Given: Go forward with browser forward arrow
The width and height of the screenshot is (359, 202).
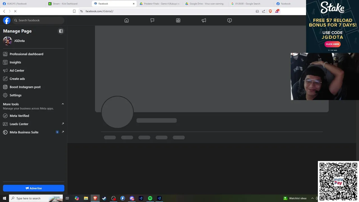Looking at the screenshot, I should tap(10, 11).
